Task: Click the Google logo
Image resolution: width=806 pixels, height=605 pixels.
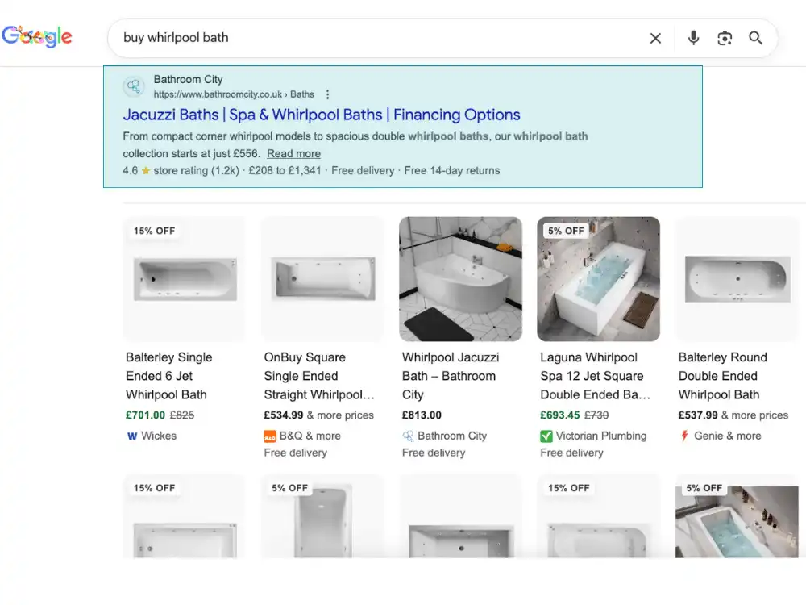Action: click(37, 35)
